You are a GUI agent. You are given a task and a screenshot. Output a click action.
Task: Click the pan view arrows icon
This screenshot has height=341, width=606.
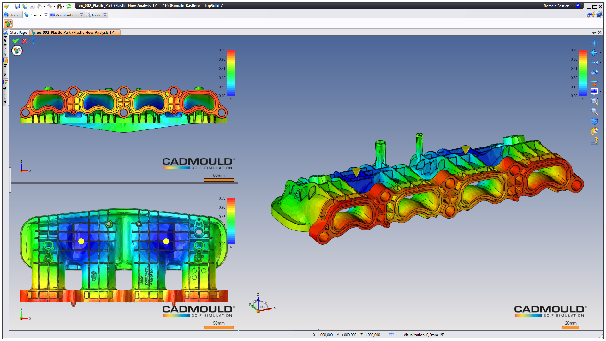(x=594, y=43)
